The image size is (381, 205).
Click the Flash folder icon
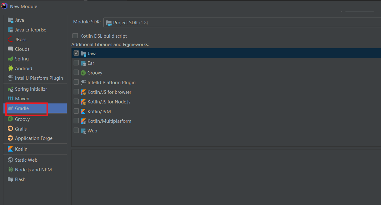point(10,179)
